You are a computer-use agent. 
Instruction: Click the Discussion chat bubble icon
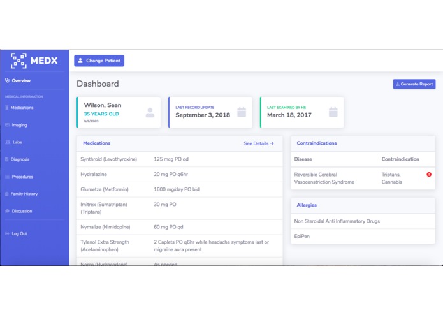pos(8,211)
